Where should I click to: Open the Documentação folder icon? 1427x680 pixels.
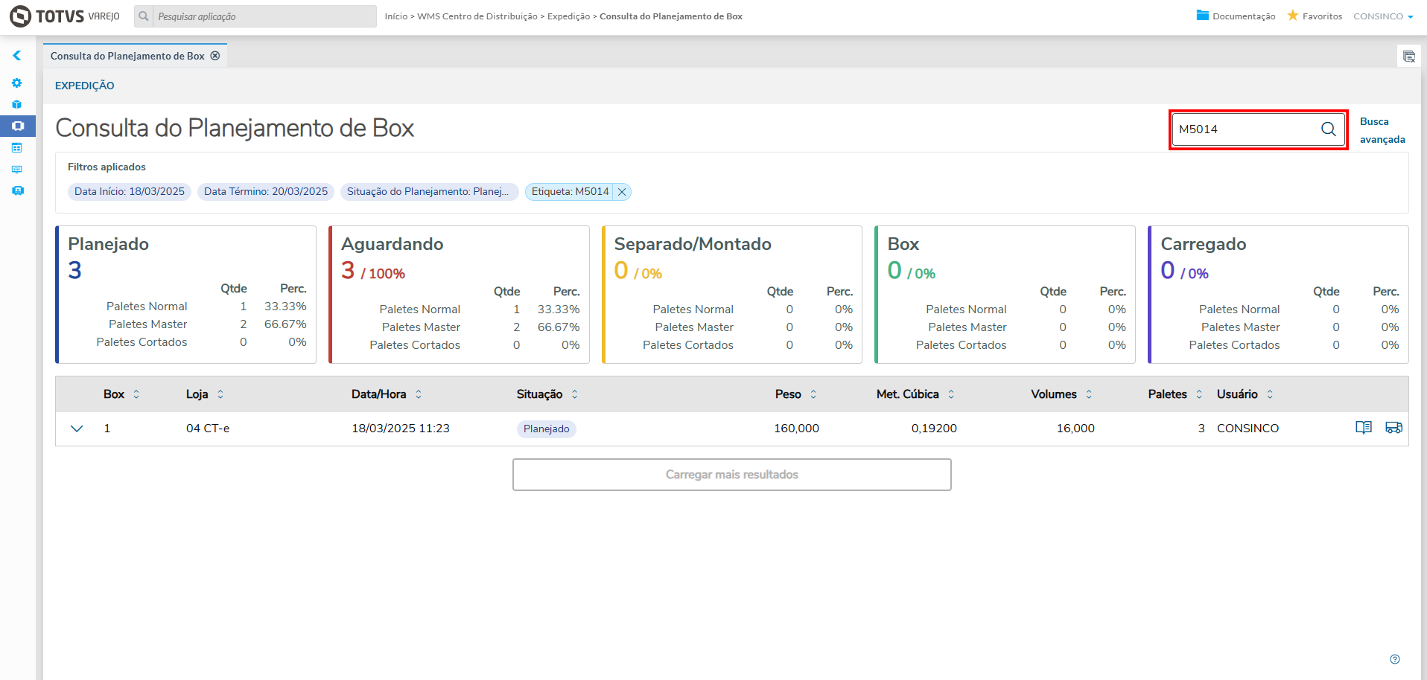click(1203, 16)
